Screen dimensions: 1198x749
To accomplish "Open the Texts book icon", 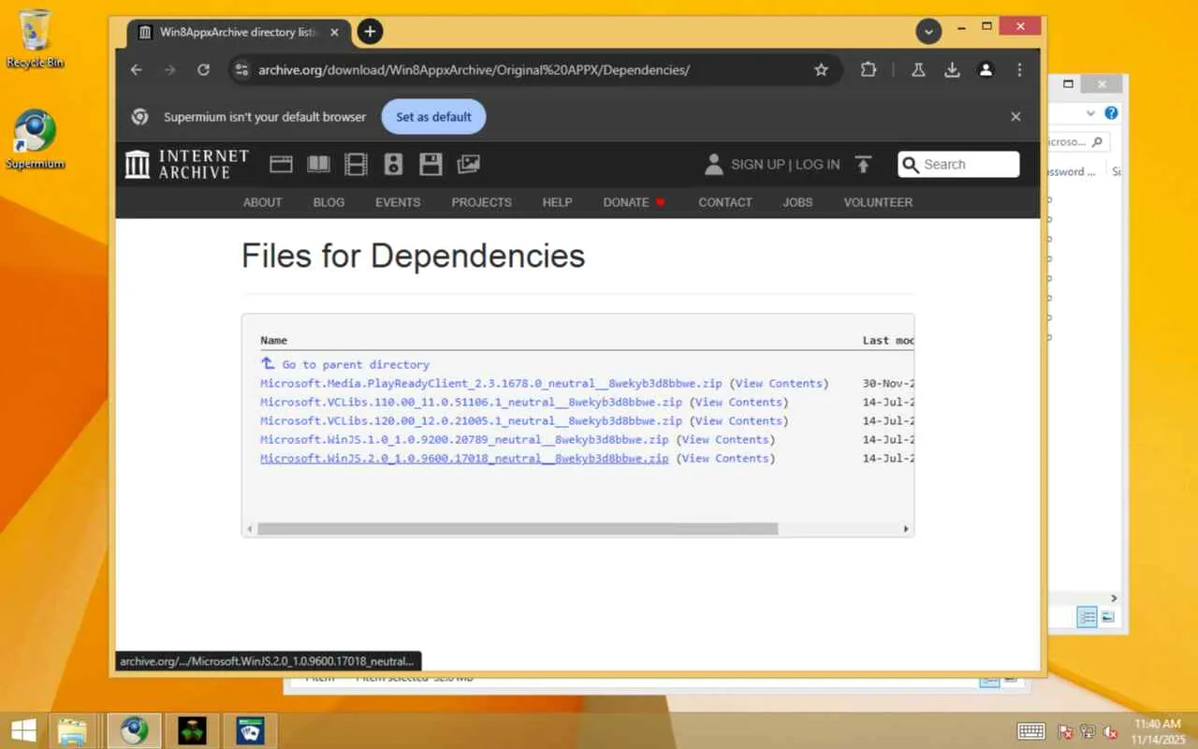I will [319, 165].
